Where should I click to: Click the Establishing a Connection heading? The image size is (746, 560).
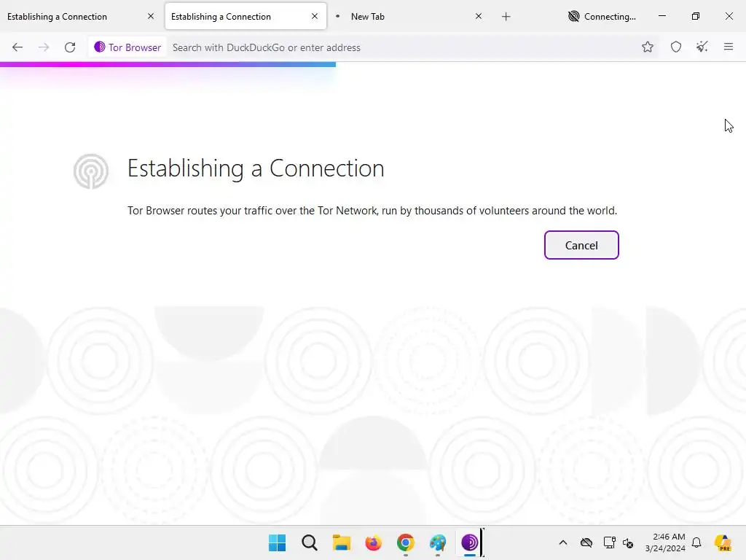click(256, 168)
